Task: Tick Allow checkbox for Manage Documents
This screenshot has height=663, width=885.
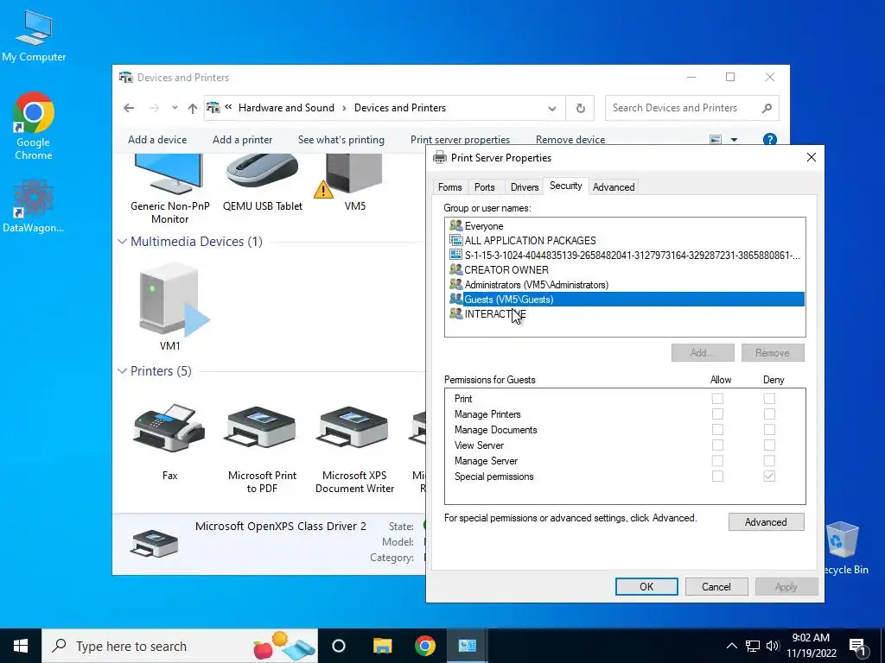Action: click(717, 430)
